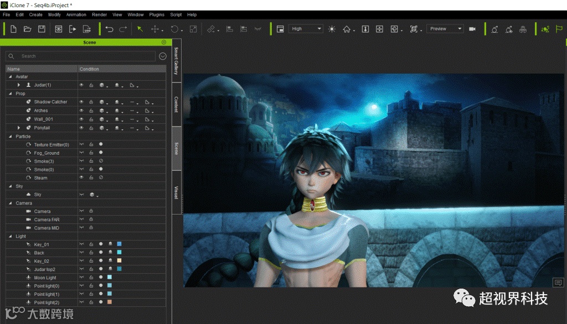The image size is (567, 324).
Task: Click the sun light toolbar icon
Action: click(332, 29)
